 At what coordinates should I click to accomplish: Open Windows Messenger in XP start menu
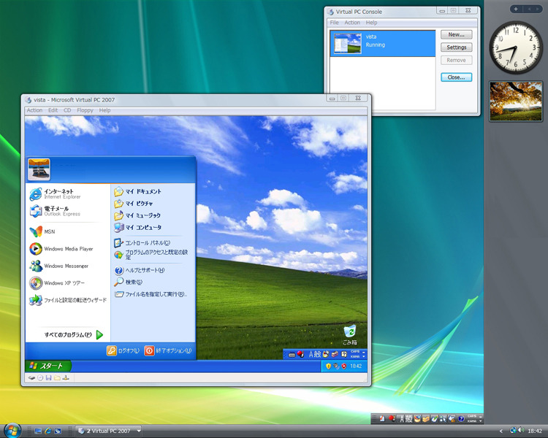[x=59, y=266]
